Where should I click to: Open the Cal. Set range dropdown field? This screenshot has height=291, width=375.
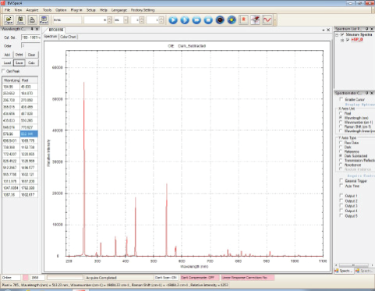point(30,37)
